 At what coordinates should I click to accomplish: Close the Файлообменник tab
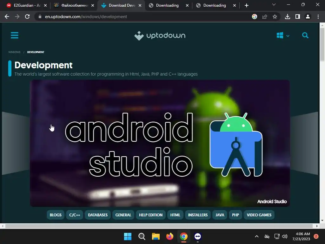pyautogui.click(x=93, y=5)
